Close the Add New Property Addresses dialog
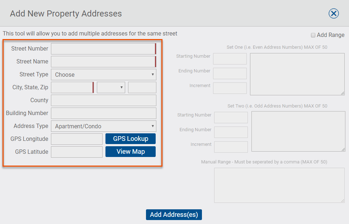The width and height of the screenshot is (349, 224). point(334,13)
